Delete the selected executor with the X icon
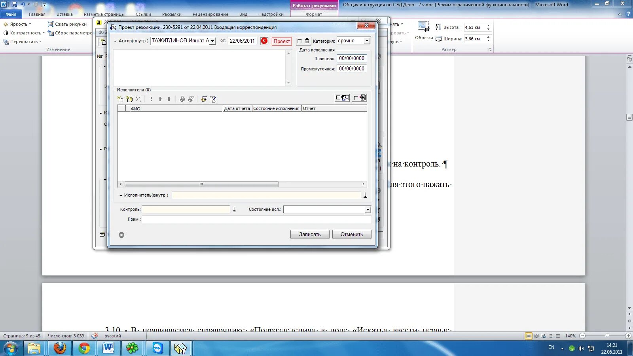The height and width of the screenshot is (356, 633). 138,99
